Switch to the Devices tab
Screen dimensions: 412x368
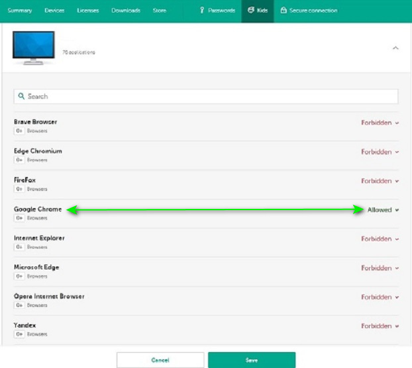coord(54,11)
